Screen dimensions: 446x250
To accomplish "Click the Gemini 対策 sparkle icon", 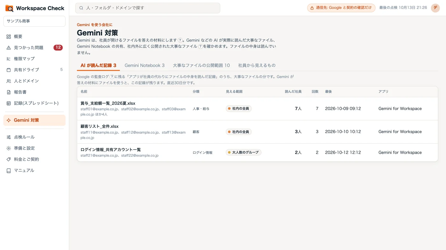I will coord(9,120).
